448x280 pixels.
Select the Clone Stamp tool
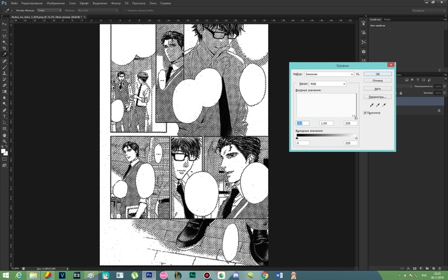[x=4, y=73]
